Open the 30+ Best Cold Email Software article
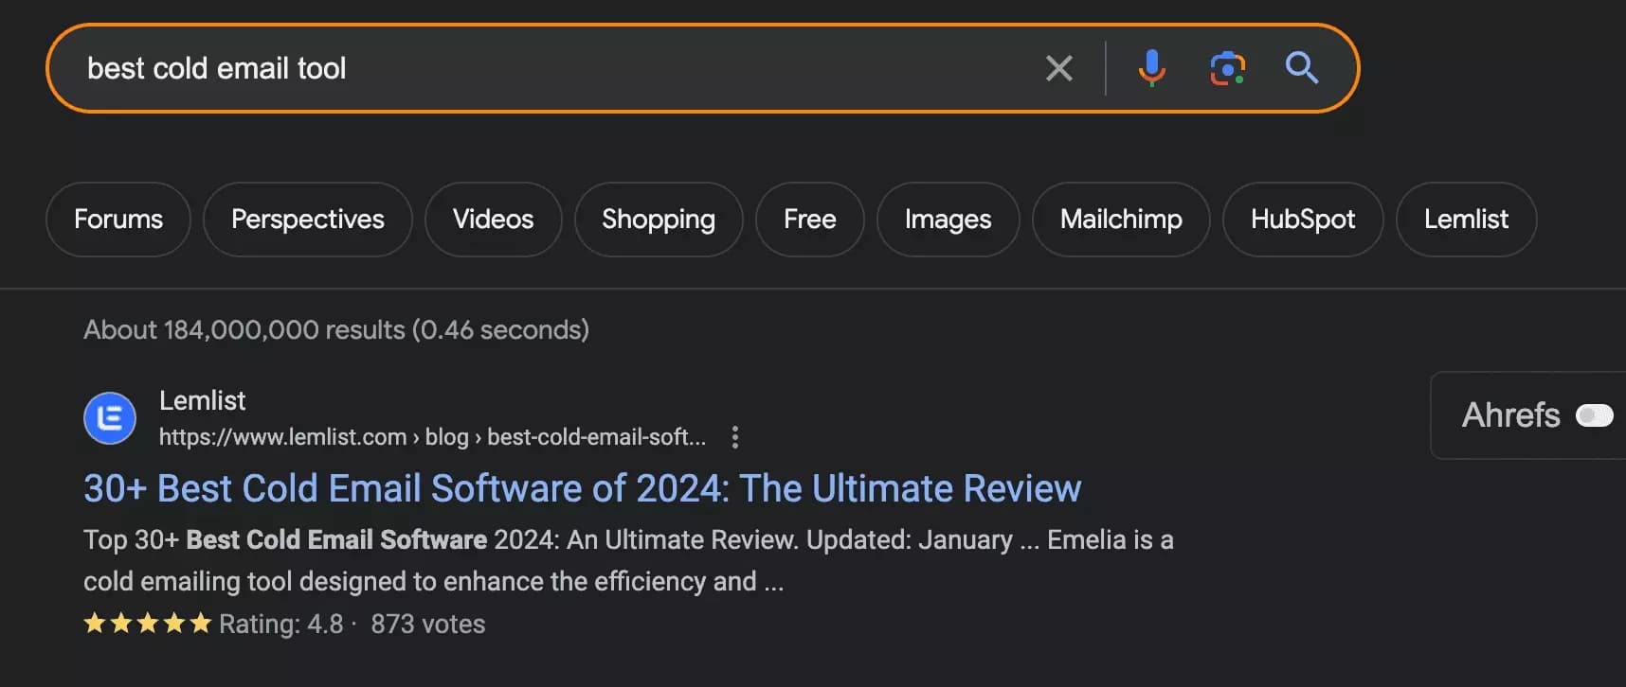Image resolution: width=1626 pixels, height=687 pixels. (x=582, y=487)
